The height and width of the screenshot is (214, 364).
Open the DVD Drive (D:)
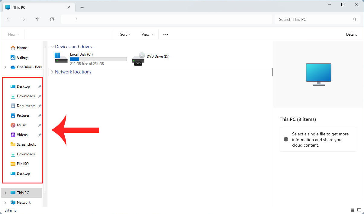(x=138, y=58)
